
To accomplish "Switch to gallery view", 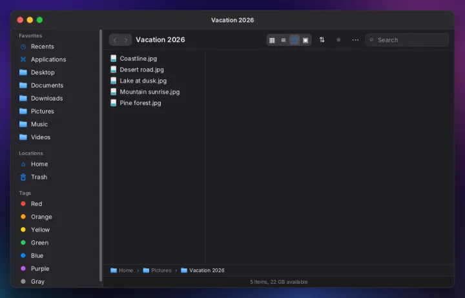I will coord(305,40).
